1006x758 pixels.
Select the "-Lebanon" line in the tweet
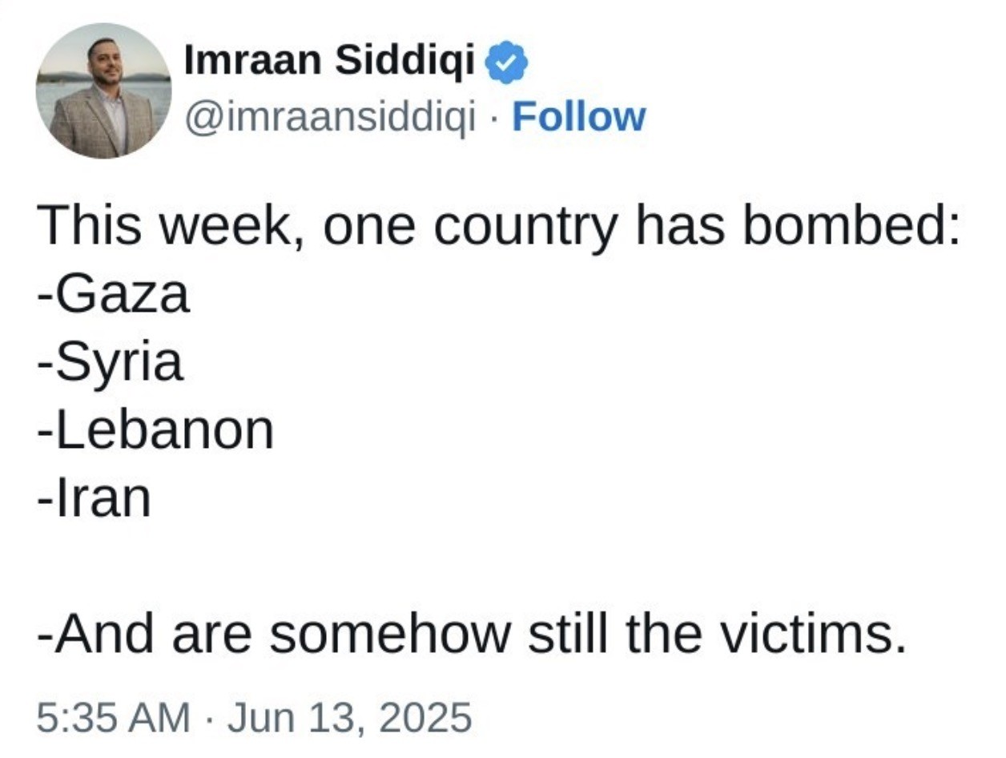pyautogui.click(x=155, y=430)
